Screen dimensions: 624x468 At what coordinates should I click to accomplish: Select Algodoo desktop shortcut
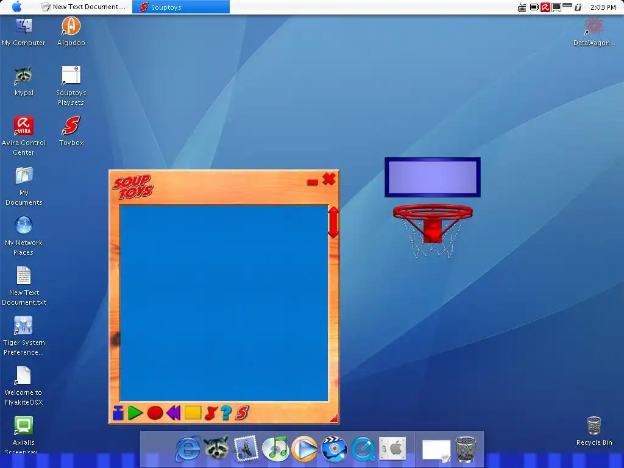[x=71, y=32]
